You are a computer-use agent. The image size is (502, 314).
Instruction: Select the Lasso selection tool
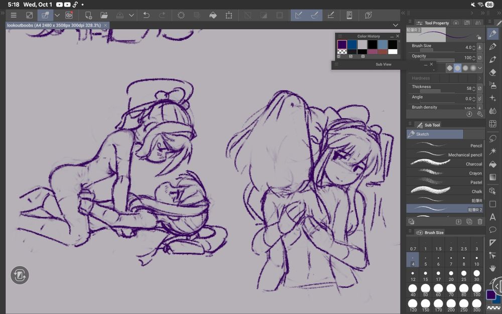click(493, 139)
